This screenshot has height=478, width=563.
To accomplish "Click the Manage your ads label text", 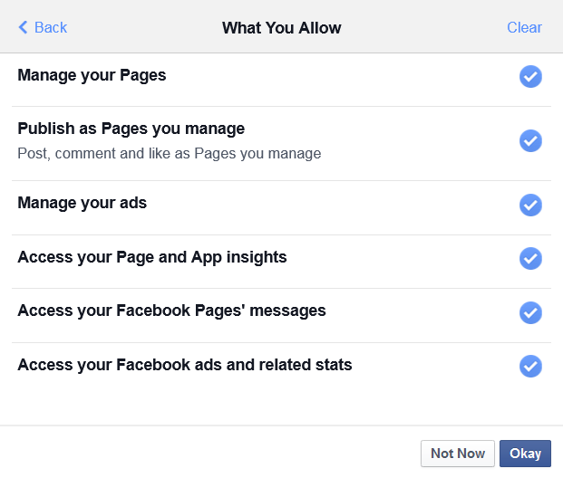I will [x=82, y=203].
